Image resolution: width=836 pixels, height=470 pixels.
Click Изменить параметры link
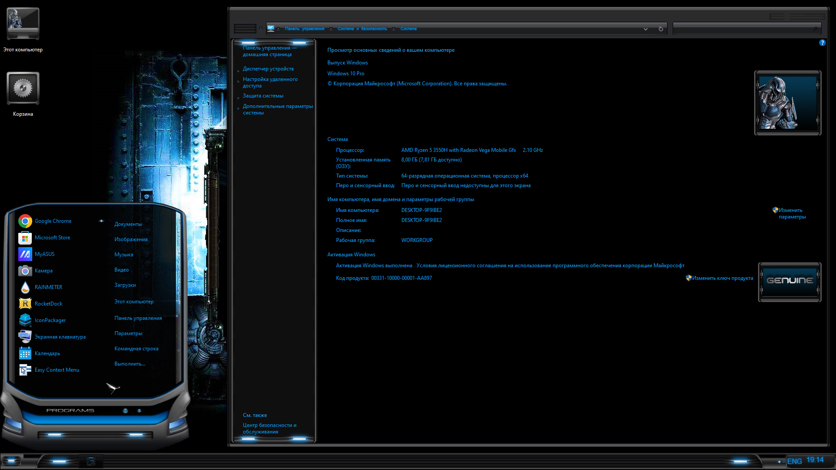(x=792, y=213)
